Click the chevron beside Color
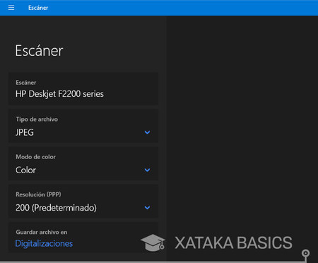Image resolution: width=318 pixels, height=263 pixels. (x=147, y=170)
